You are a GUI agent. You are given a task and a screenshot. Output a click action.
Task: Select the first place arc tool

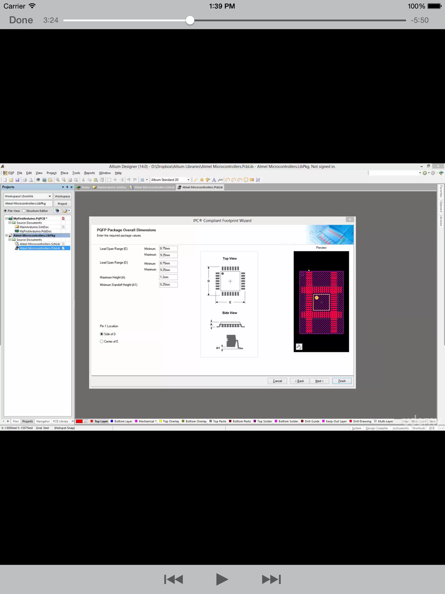coord(227,180)
